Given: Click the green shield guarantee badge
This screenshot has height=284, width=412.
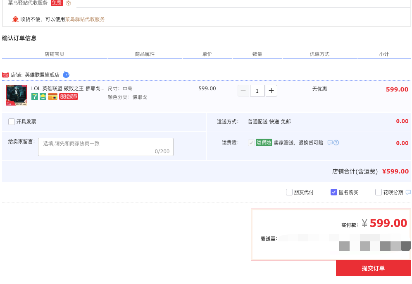Looking at the screenshot, I should click(x=43, y=96).
